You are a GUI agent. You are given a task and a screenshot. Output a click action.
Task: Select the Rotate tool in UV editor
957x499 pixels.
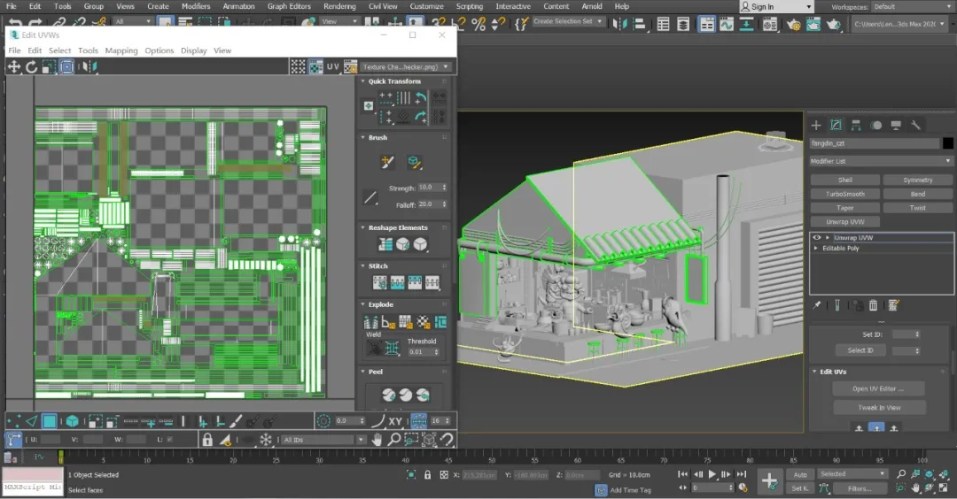pyautogui.click(x=31, y=66)
